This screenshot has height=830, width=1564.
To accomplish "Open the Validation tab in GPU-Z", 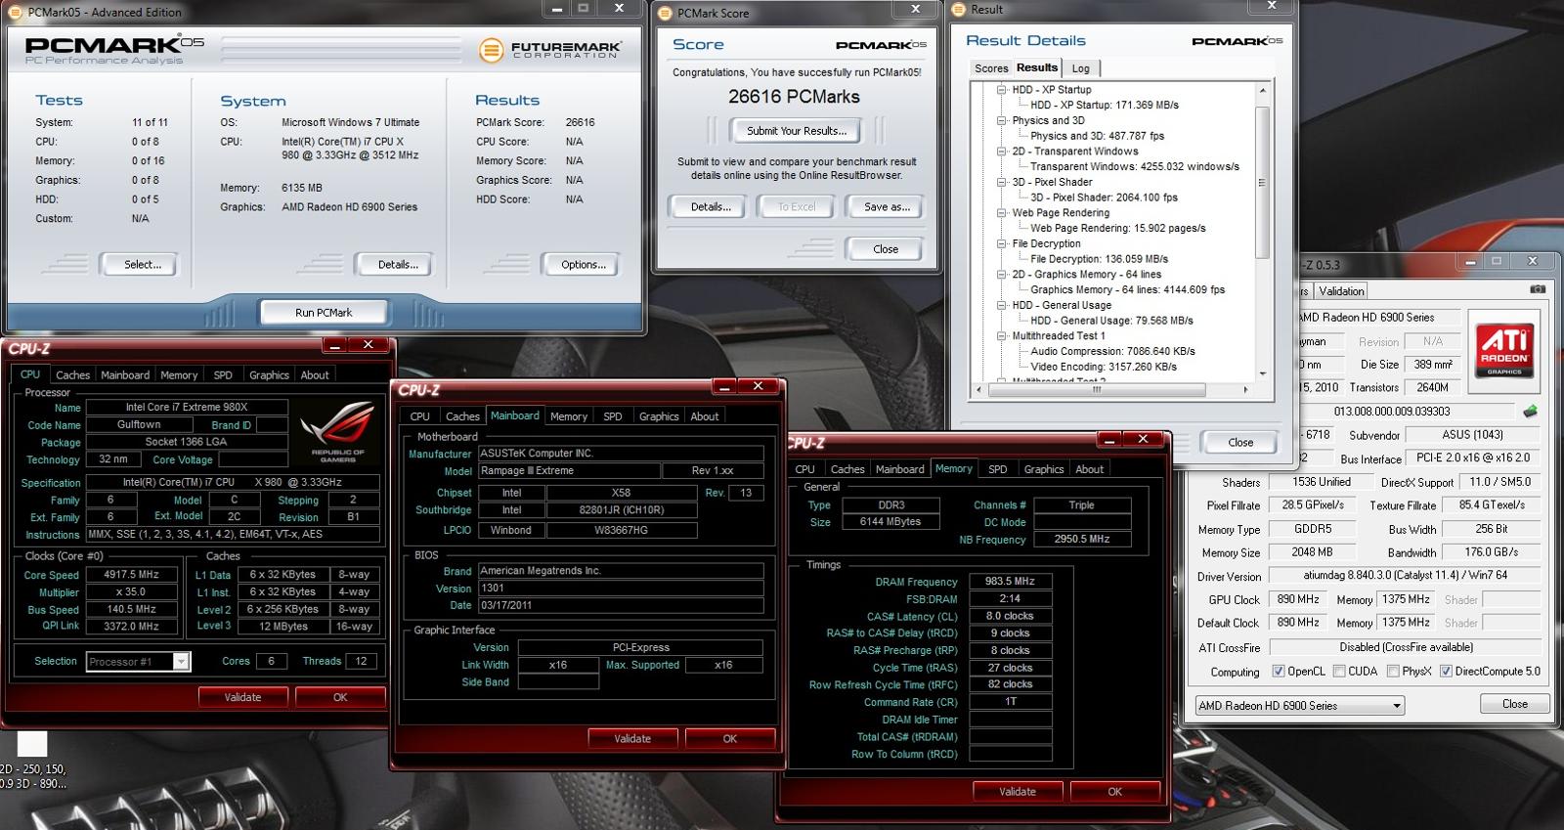I will pyautogui.click(x=1341, y=291).
